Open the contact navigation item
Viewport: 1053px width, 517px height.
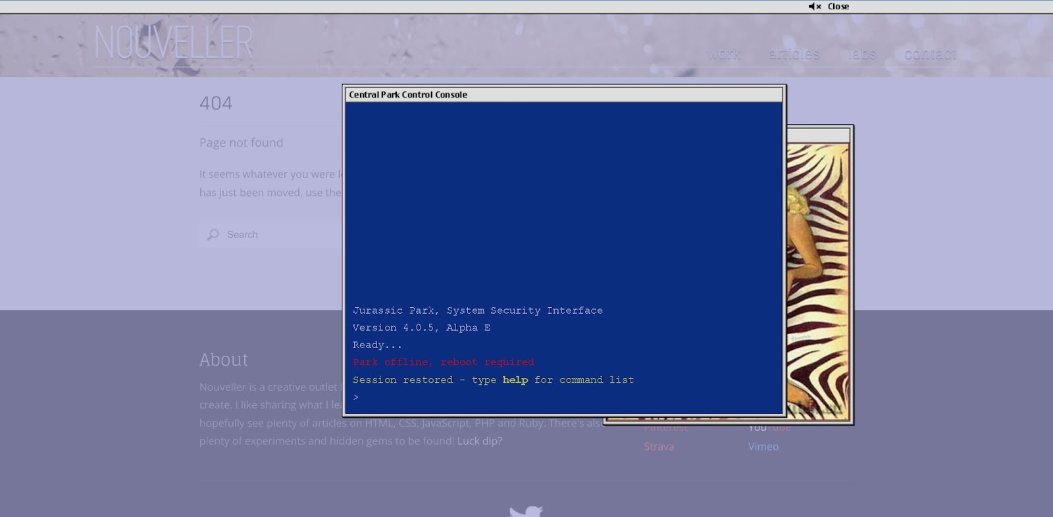931,54
